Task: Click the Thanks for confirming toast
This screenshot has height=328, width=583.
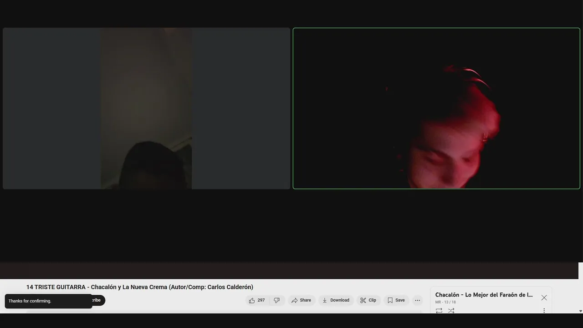Action: click(x=48, y=301)
